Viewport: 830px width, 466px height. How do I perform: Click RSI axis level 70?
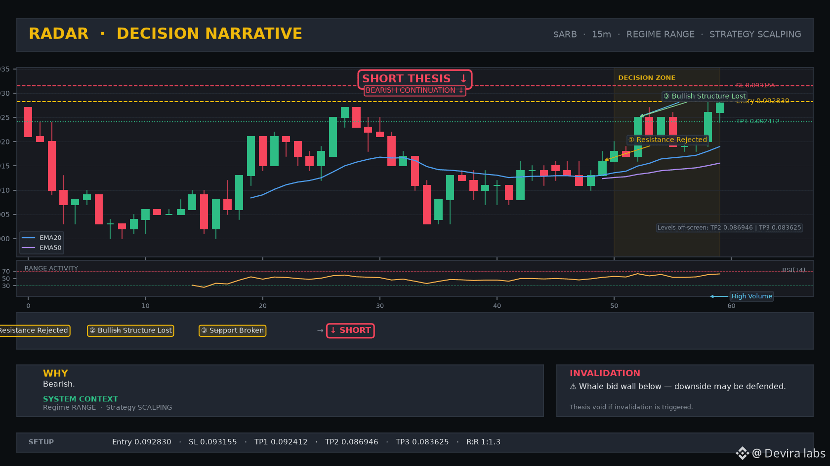coord(6,272)
